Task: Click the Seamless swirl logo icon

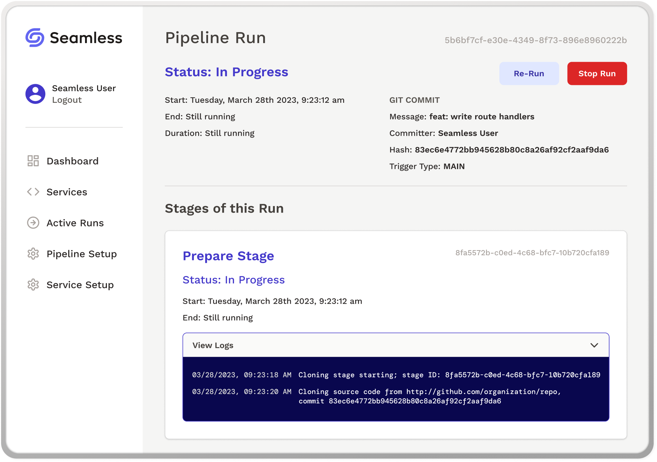Action: pos(35,38)
